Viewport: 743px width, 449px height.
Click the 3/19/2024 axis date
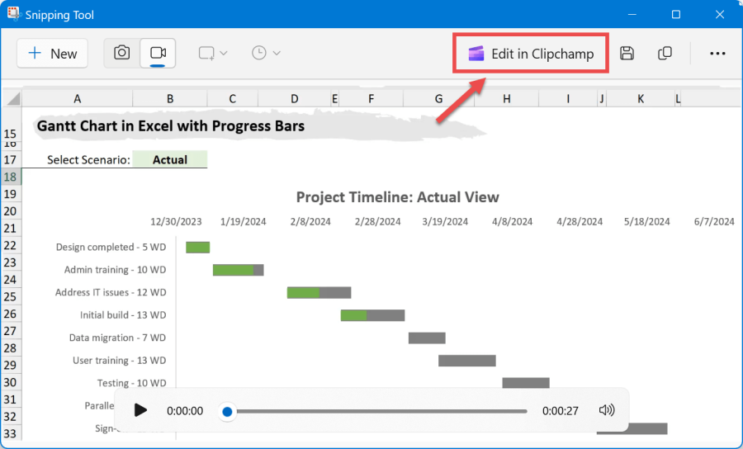point(445,222)
